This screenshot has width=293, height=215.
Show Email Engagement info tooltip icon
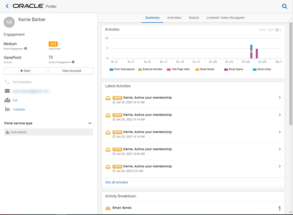tap(26, 49)
